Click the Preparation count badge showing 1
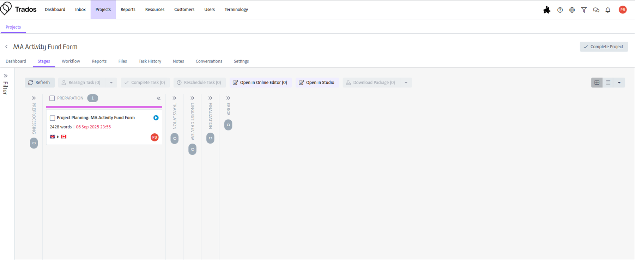 coord(93,98)
